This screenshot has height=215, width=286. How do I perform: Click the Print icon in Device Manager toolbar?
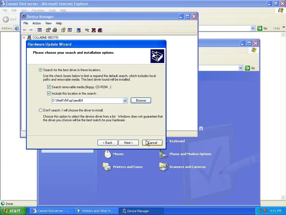[x=55, y=30]
